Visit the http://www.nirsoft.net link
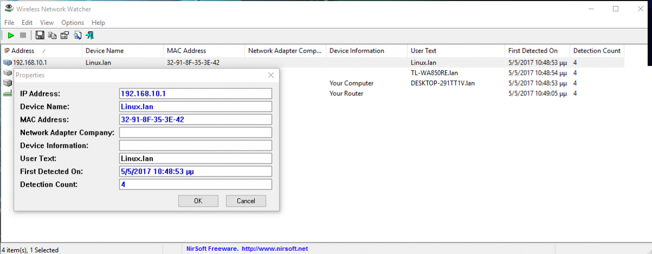 click(275, 249)
